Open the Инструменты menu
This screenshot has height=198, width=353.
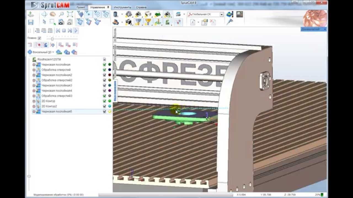click(122, 7)
